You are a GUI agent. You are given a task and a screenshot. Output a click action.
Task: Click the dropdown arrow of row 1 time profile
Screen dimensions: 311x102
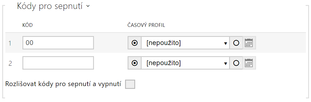point(225,44)
